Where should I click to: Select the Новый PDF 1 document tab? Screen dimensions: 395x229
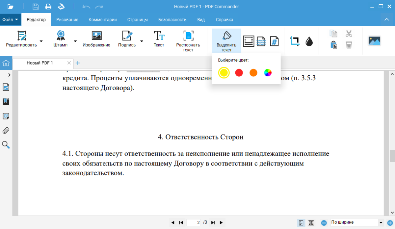coord(39,63)
